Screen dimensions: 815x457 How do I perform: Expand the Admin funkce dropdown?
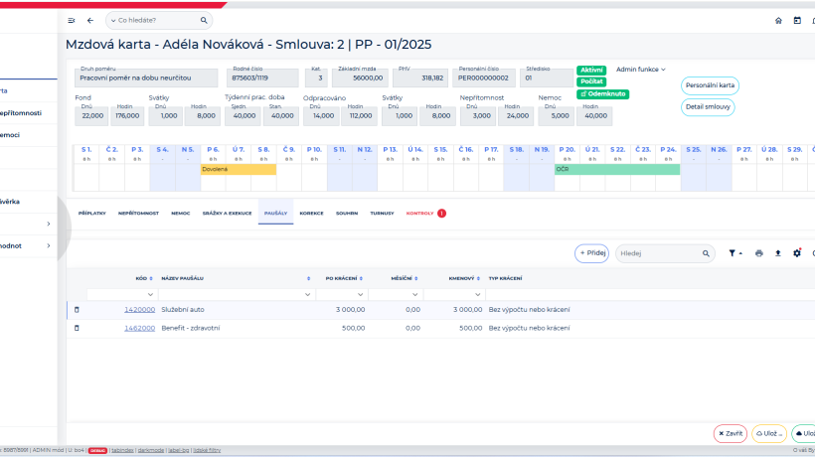coord(641,70)
